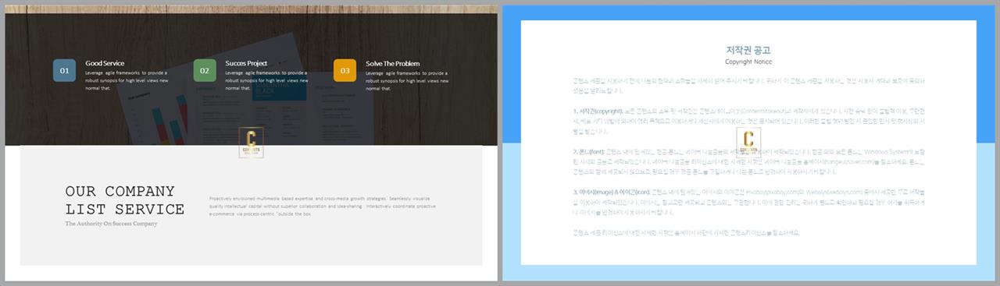Click the description text under Succes Project
The image size is (1000, 286).
tap(266, 80)
